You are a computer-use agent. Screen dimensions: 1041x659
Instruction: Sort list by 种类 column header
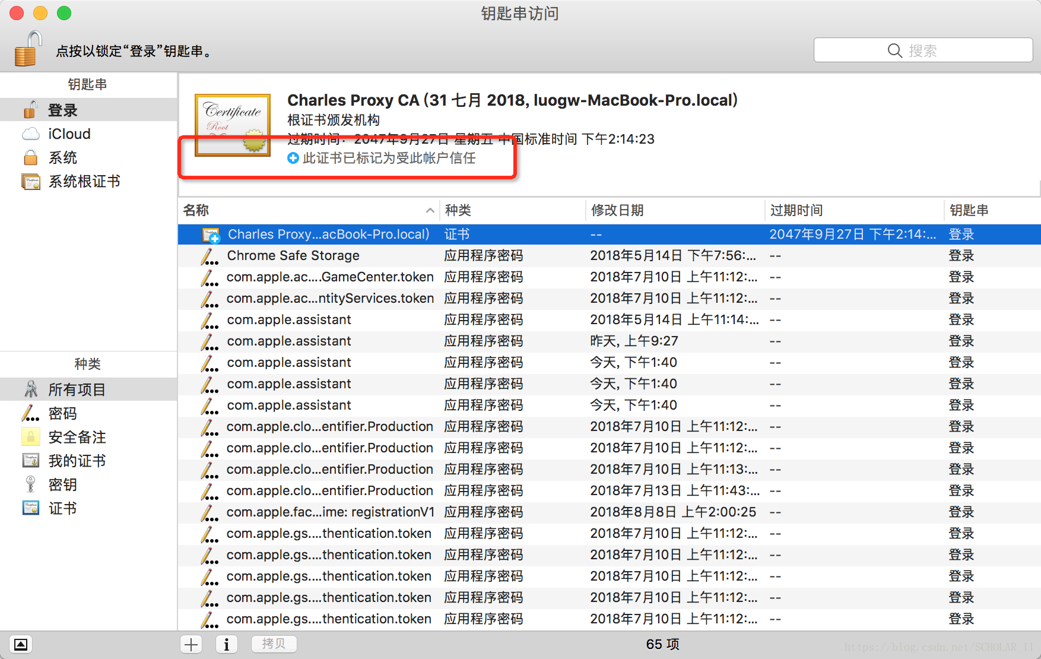pyautogui.click(x=513, y=210)
